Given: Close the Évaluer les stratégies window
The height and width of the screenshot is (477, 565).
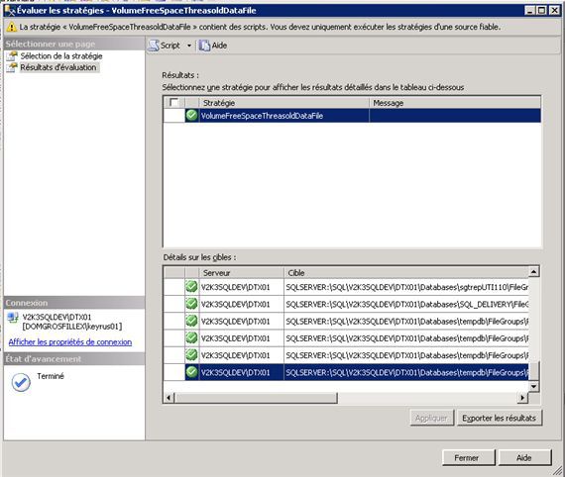Looking at the screenshot, I should tap(554, 11).
